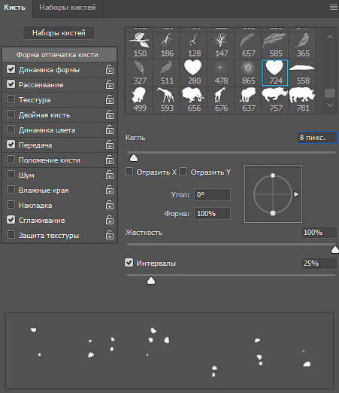Viewport: 339px width, 393px height.
Task: Click the lock icon next to Сглаживание
Action: (110, 220)
